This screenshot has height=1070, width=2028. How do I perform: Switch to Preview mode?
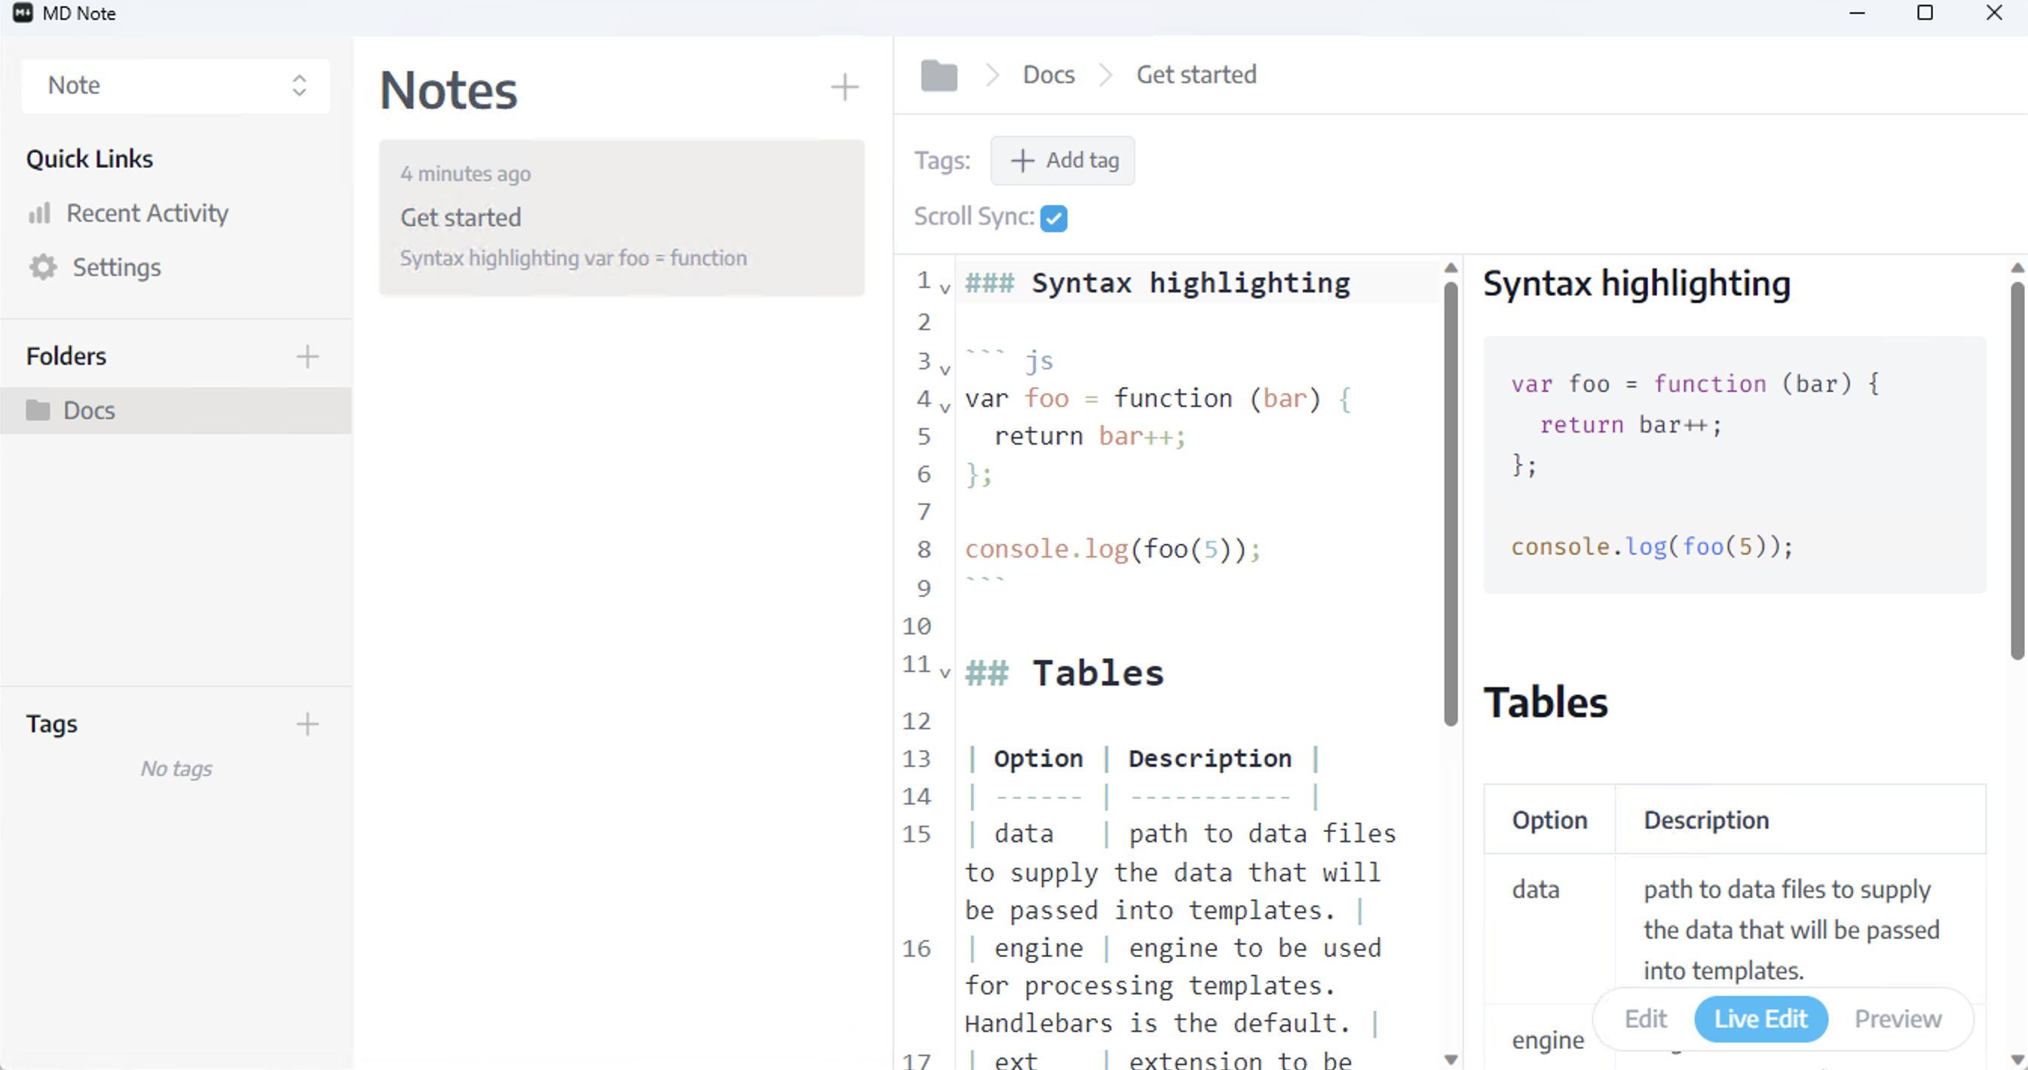(1898, 1018)
